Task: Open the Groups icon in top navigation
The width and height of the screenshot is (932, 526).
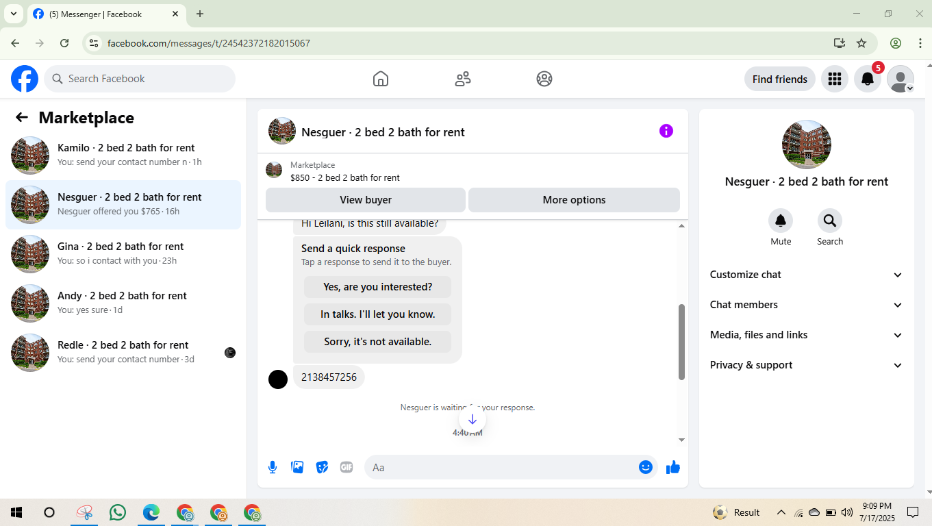Action: click(x=544, y=79)
